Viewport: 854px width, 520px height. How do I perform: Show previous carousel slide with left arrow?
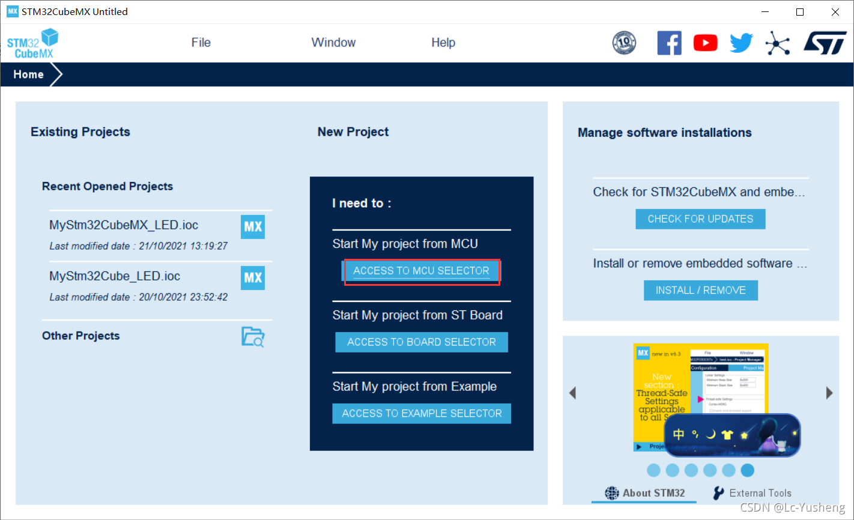point(572,393)
